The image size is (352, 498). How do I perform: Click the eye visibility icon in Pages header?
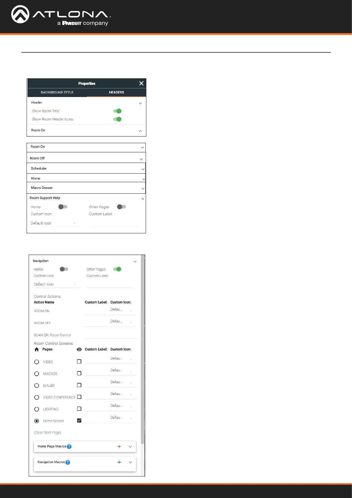coord(79,350)
